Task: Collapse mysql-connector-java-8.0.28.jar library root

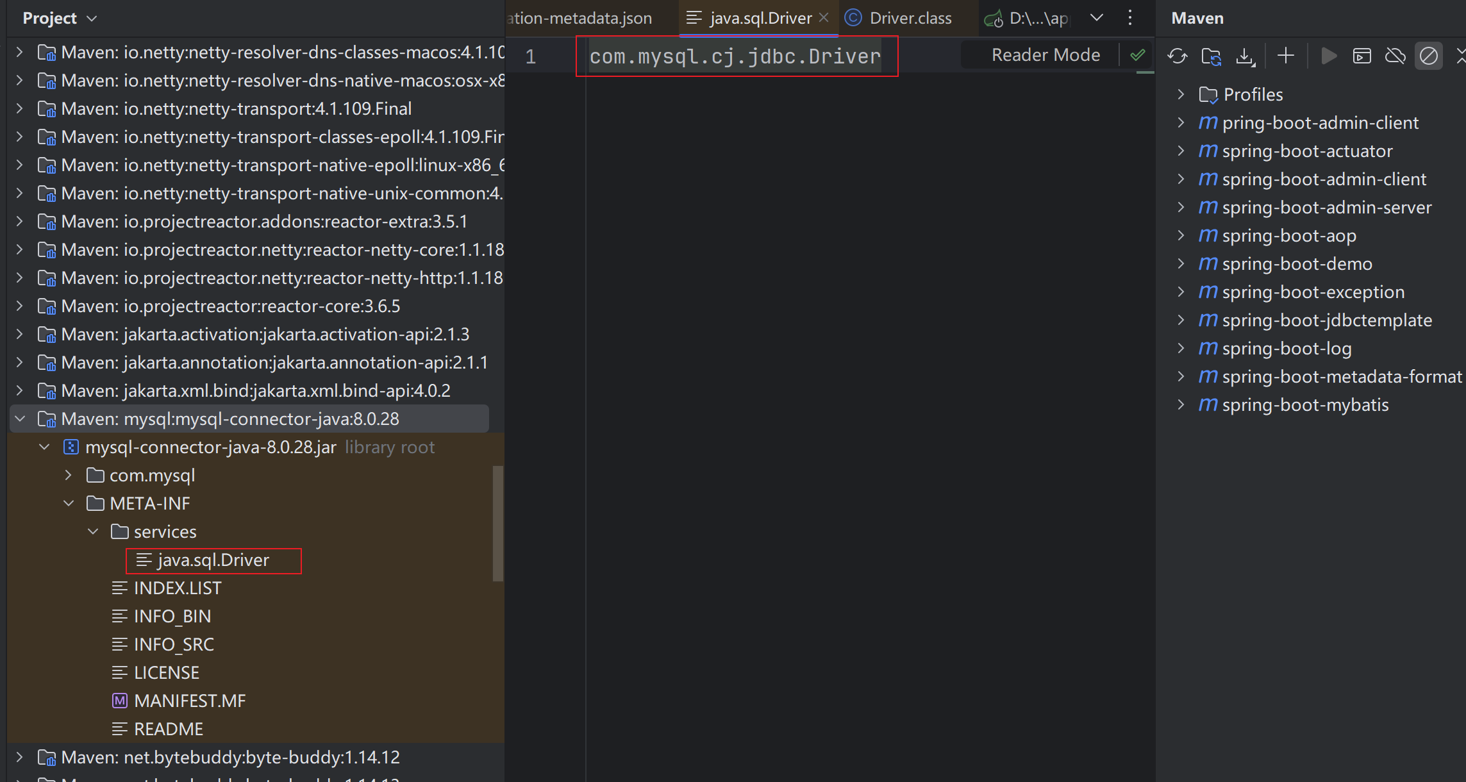Action: point(44,447)
